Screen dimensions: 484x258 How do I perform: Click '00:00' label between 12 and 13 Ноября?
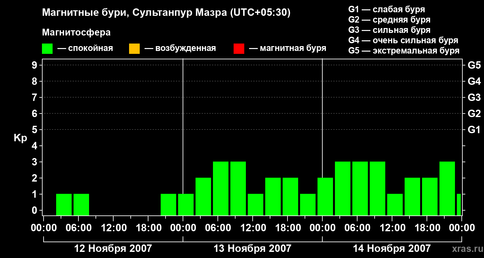(x=183, y=228)
